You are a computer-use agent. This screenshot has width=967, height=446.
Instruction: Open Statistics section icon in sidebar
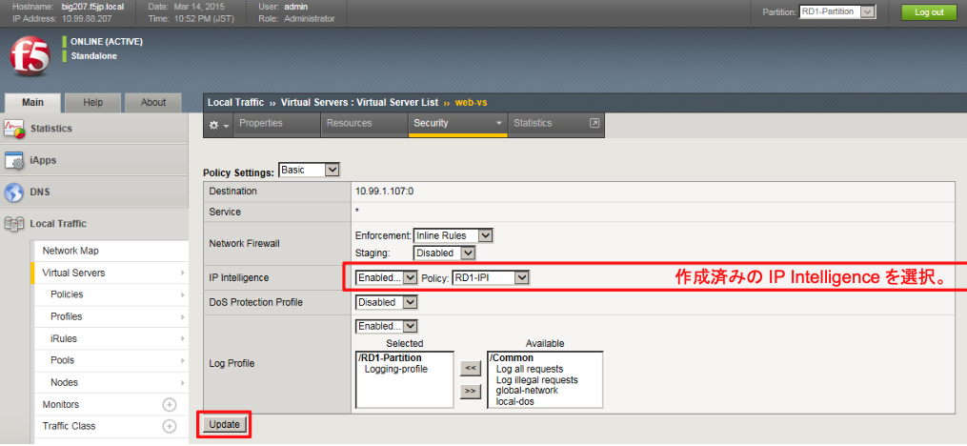click(14, 129)
